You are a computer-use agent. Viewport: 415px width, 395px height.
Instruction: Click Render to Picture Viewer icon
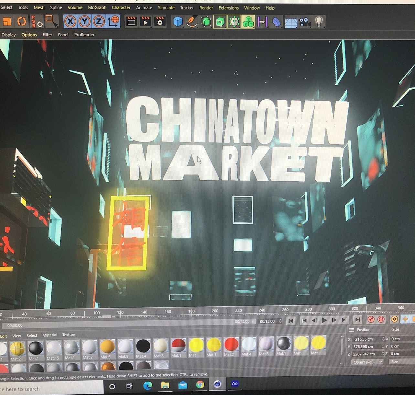coord(145,22)
